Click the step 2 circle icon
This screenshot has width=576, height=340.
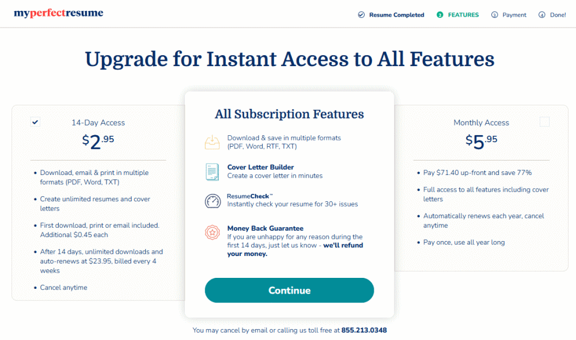click(x=440, y=15)
